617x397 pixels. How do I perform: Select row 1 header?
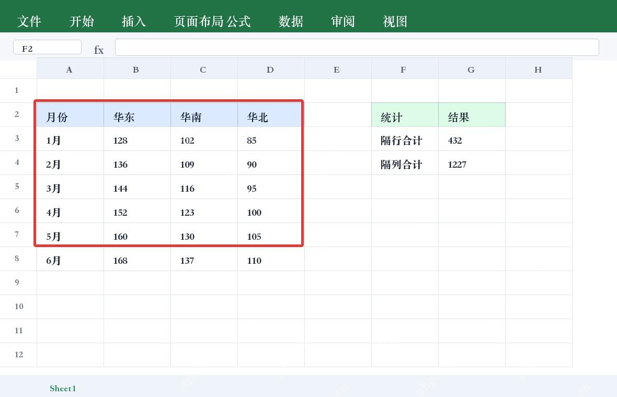(18, 90)
